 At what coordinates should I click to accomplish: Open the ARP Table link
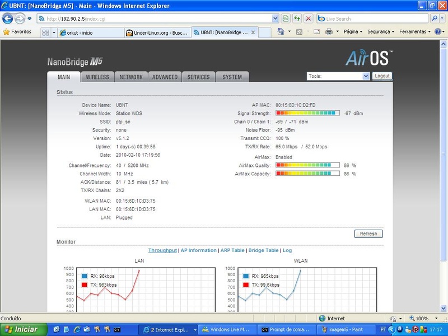[x=232, y=250]
